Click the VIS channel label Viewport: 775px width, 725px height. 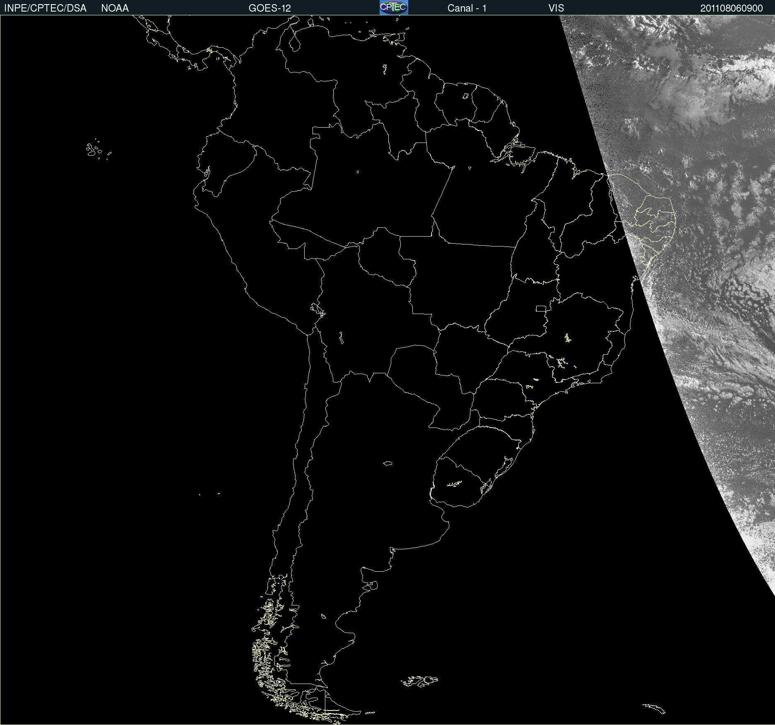pos(556,8)
